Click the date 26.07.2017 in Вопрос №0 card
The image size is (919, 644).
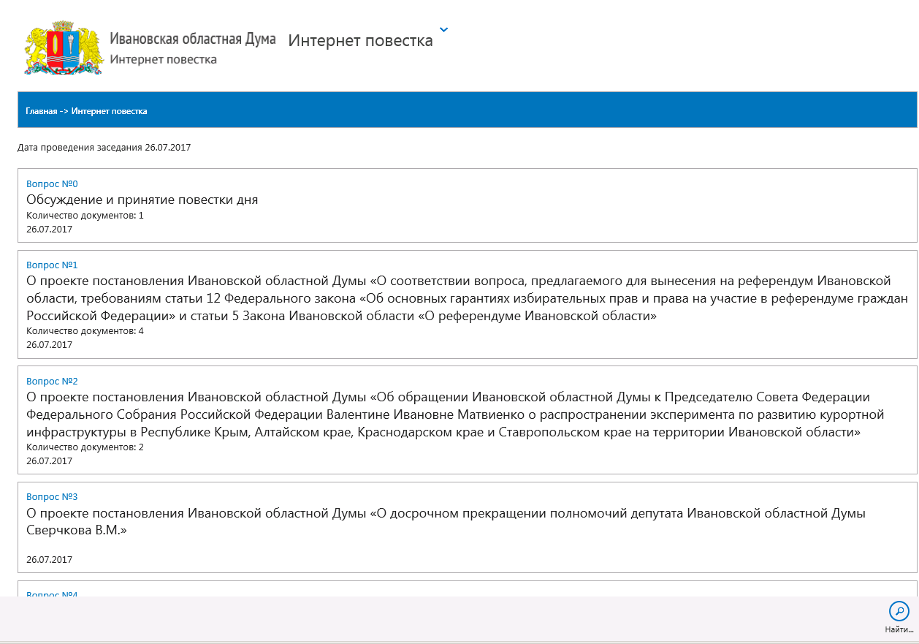point(49,230)
